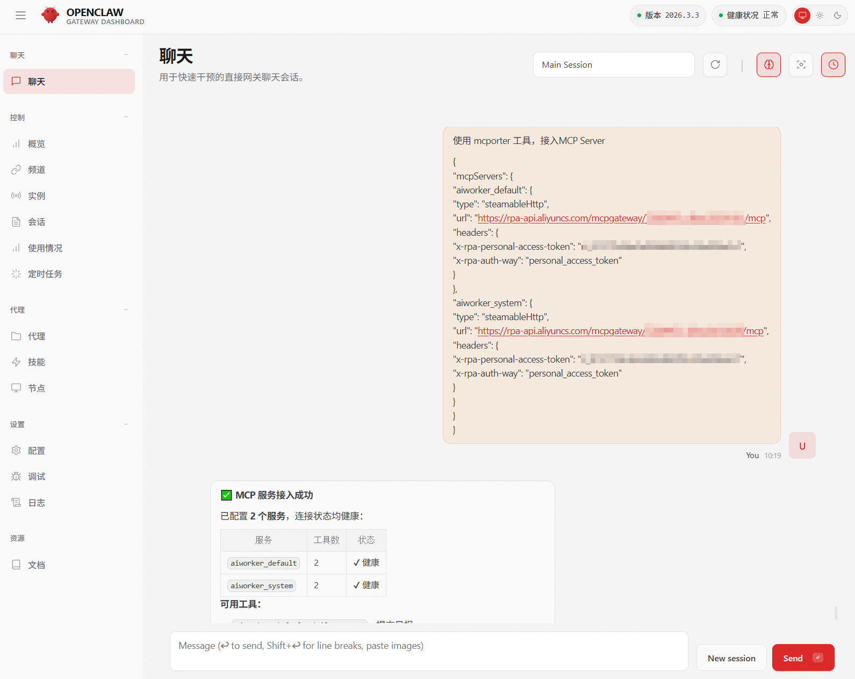Image resolution: width=855 pixels, height=679 pixels.
Task: Toggle focus mode frame icon
Action: coord(801,64)
